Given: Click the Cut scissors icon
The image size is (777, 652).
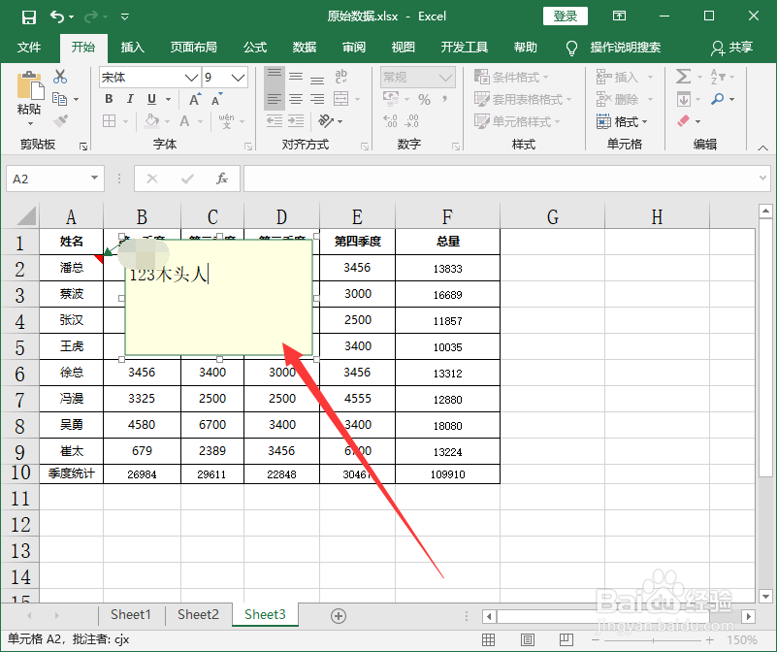Looking at the screenshot, I should tap(60, 77).
